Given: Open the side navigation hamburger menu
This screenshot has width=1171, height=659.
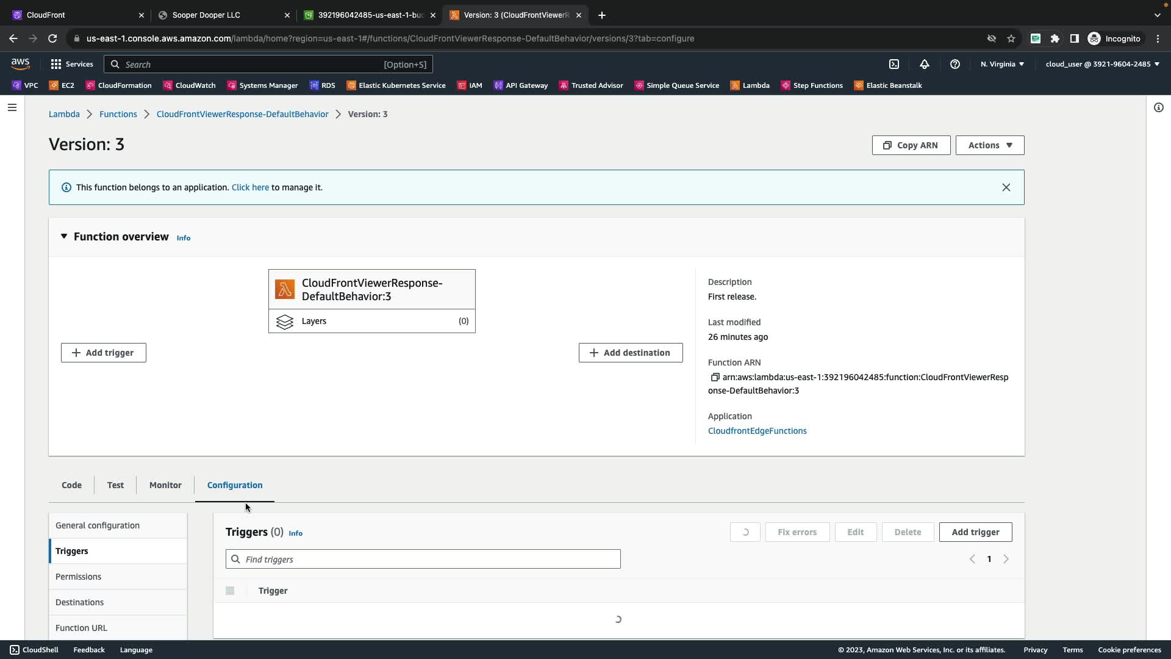Looking at the screenshot, I should [x=12, y=107].
